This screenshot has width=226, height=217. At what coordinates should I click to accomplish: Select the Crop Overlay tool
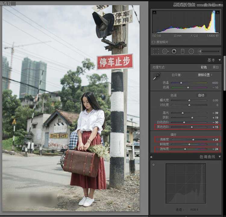156,52
